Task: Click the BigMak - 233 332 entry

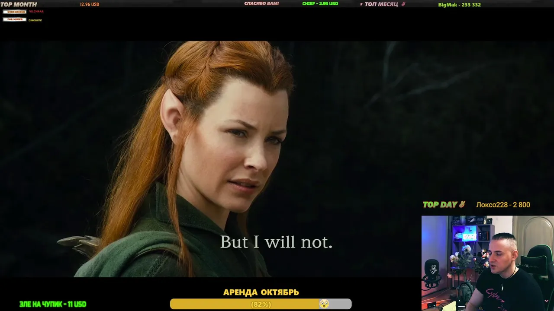Action: point(460,5)
